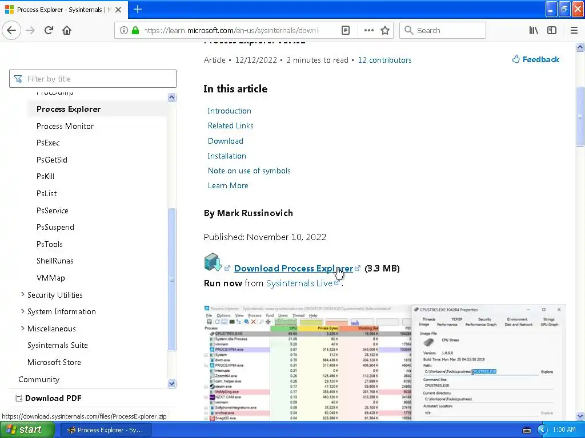Click the main page scrollbar thumb
This screenshot has width=585, height=438.
(x=580, y=116)
